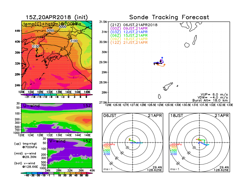Select blue legend entry "(03Z) 12JST,21APR"
This screenshot has width=245, height=189.
point(129,32)
